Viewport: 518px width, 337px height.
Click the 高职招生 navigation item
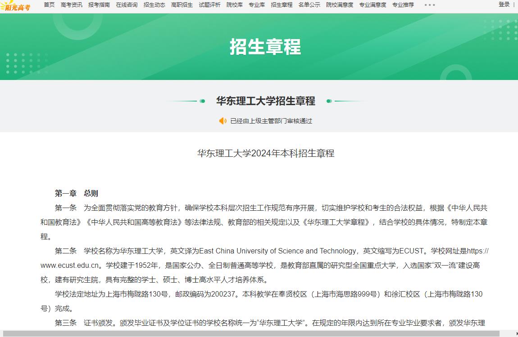(182, 5)
